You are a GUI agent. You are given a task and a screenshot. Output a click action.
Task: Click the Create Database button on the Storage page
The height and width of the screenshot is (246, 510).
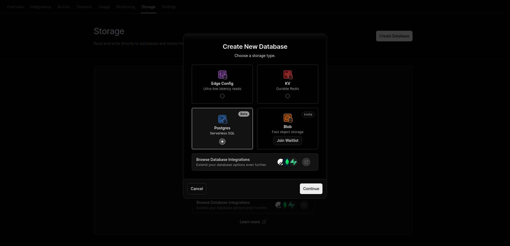394,36
